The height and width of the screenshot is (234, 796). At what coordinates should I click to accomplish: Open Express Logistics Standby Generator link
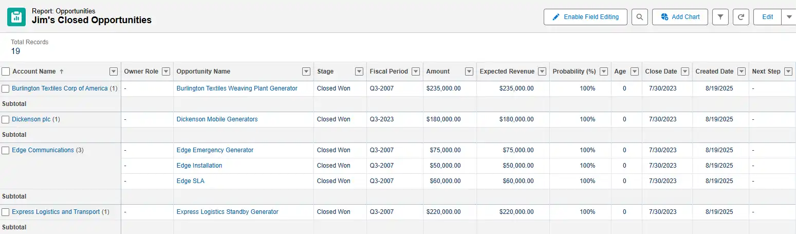[227, 212]
